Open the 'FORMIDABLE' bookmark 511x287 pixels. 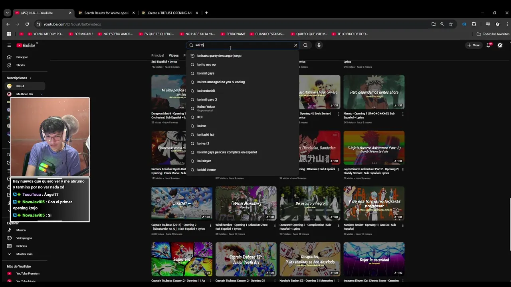81,34
